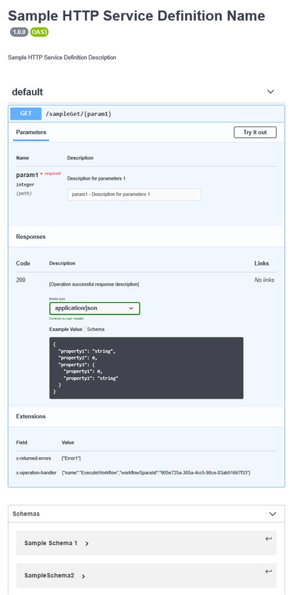Click the Sample HTTP Service Definition Description text
This screenshot has height=595, width=292.
click(x=62, y=58)
